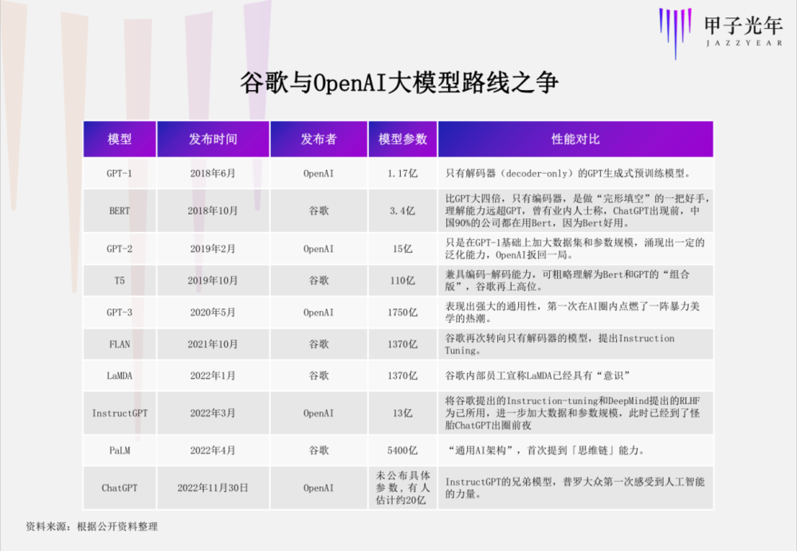Click the FLAN model name
The width and height of the screenshot is (797, 551).
[x=119, y=344]
